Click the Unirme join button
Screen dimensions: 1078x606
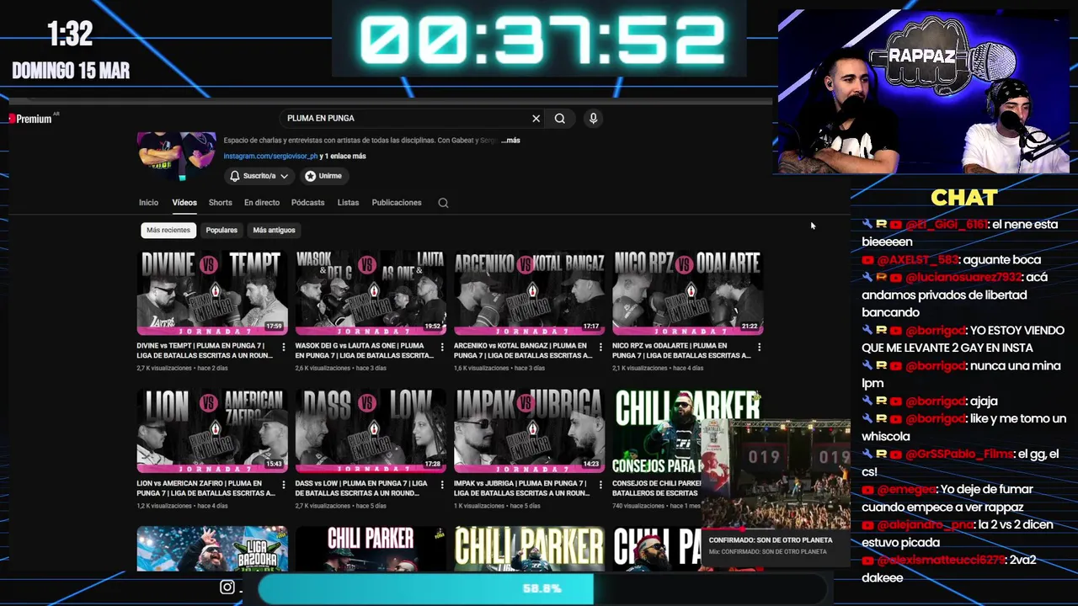(x=323, y=176)
